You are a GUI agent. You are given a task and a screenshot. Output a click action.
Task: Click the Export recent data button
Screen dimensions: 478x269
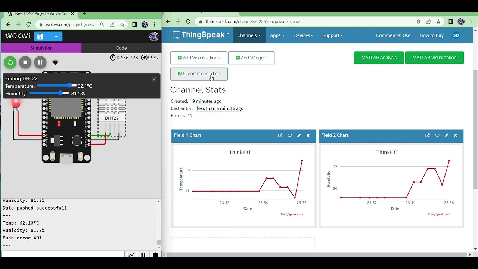199,74
